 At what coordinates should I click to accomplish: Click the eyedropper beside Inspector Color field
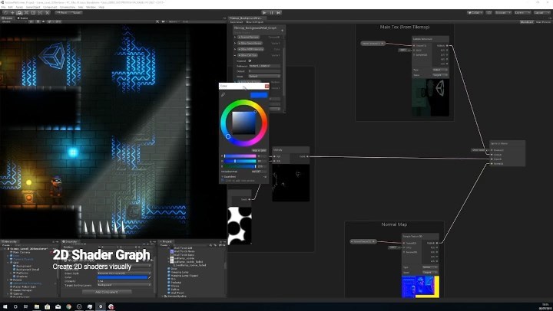[150, 277]
